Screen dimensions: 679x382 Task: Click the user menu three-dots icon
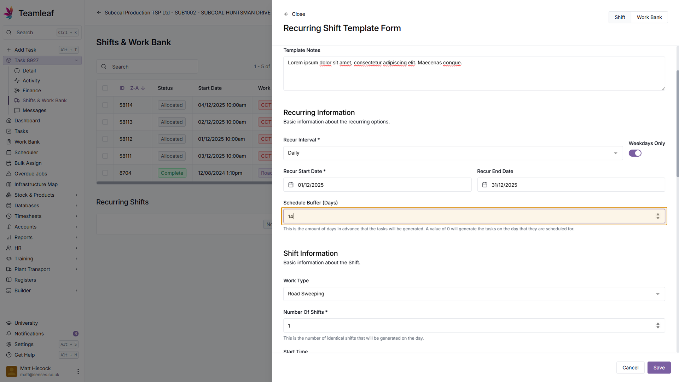point(78,371)
